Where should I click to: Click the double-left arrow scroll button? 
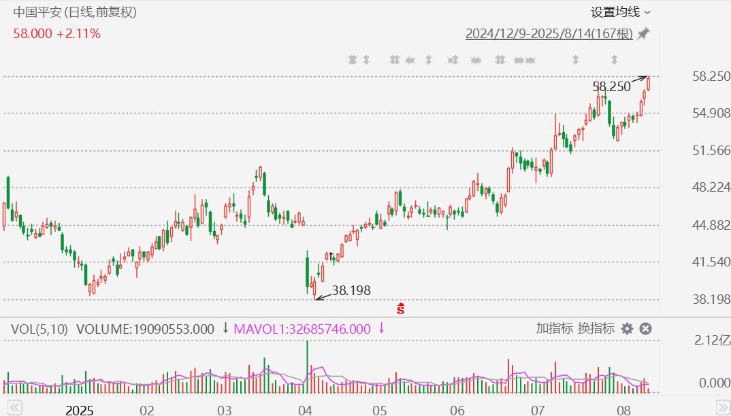14,408
